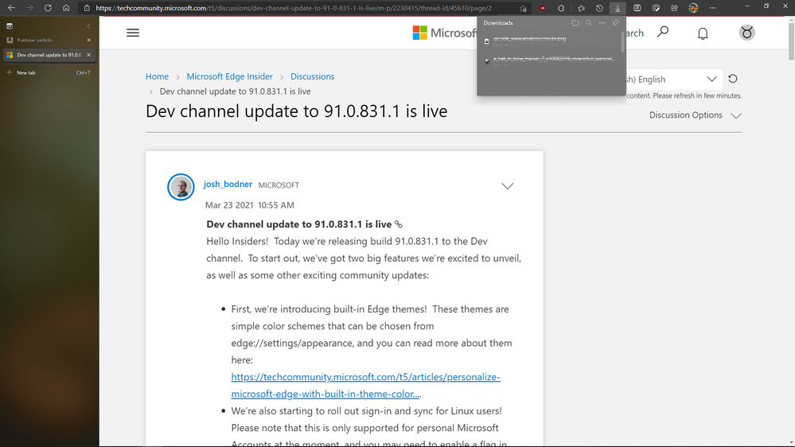Open browsing History from toolbar

coord(599,8)
